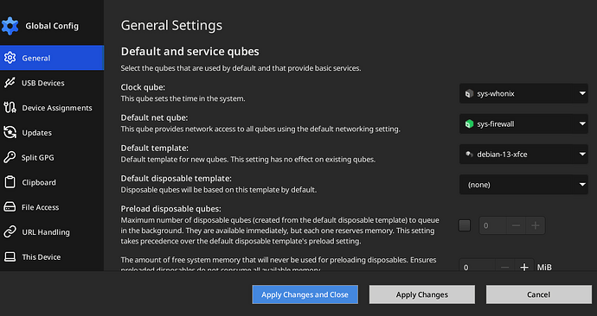
Task: Click the "General Settings" page title
Action: [171, 25]
